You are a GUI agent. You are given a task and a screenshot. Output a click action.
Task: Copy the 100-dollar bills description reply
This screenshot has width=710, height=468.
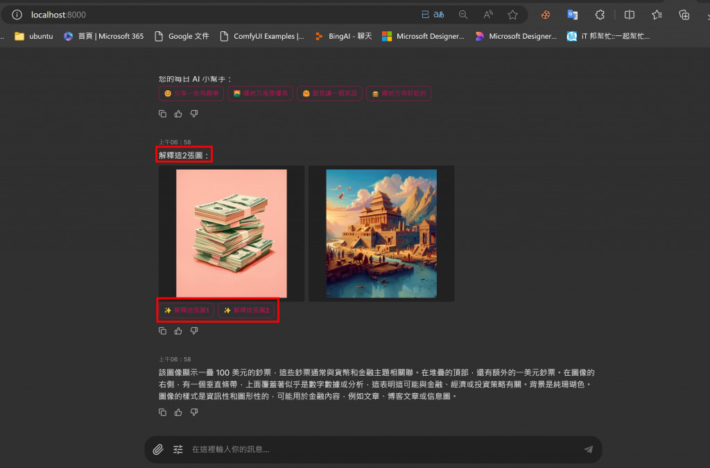(162, 413)
